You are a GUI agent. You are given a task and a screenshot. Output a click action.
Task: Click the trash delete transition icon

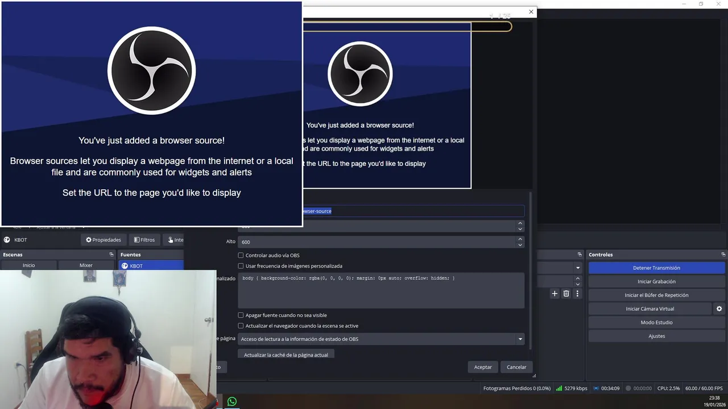point(566,294)
